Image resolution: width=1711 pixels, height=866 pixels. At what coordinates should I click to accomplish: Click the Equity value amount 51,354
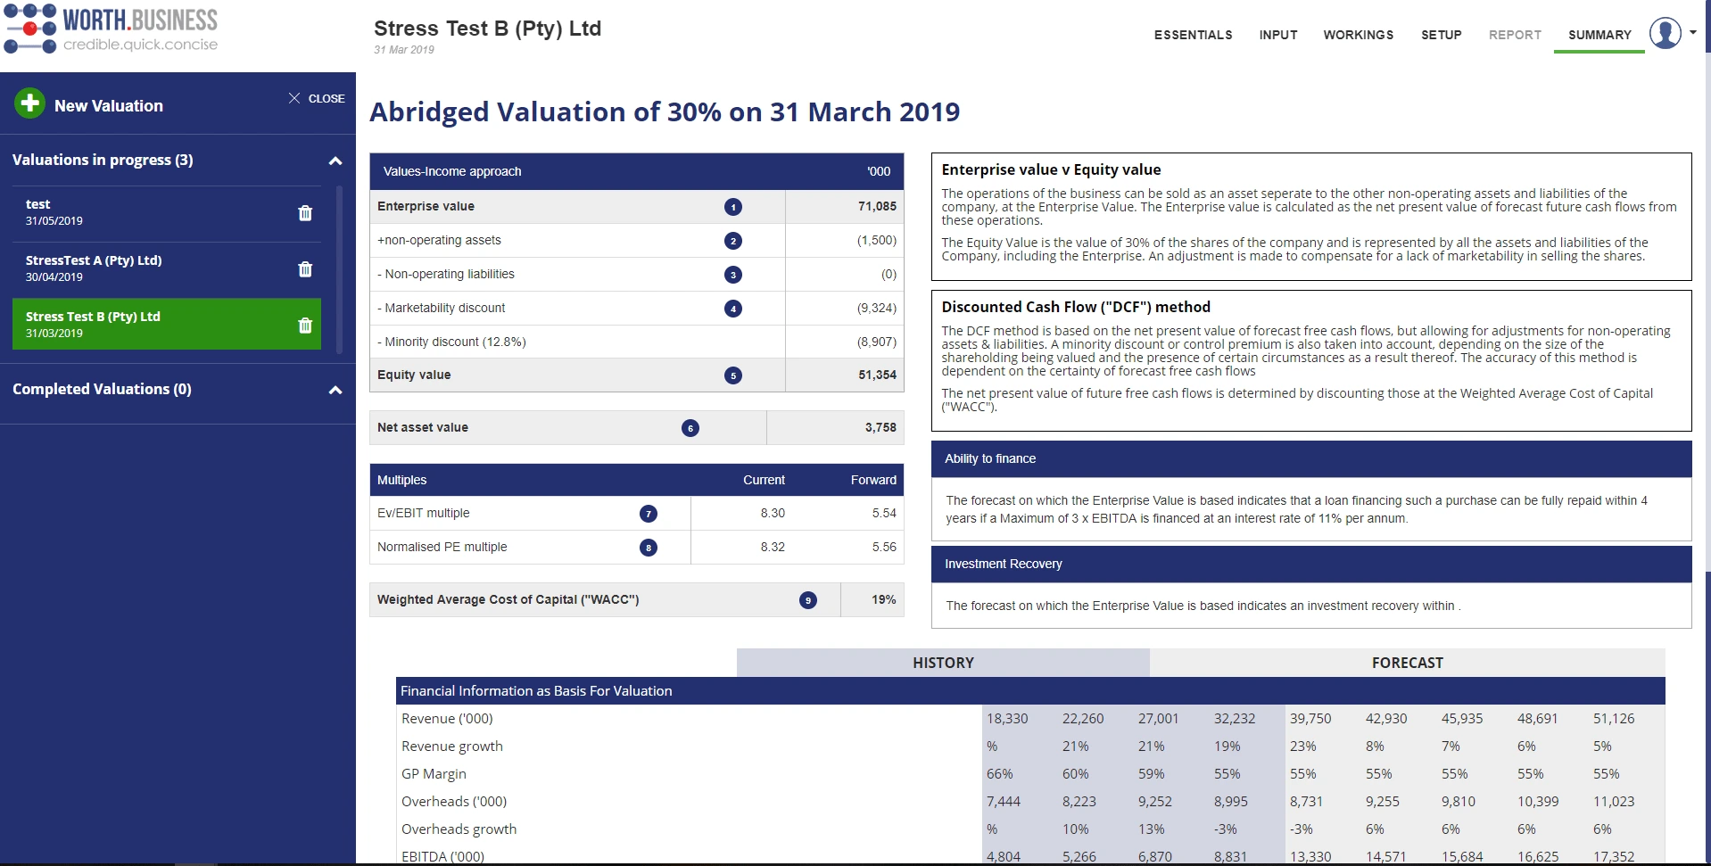point(877,375)
